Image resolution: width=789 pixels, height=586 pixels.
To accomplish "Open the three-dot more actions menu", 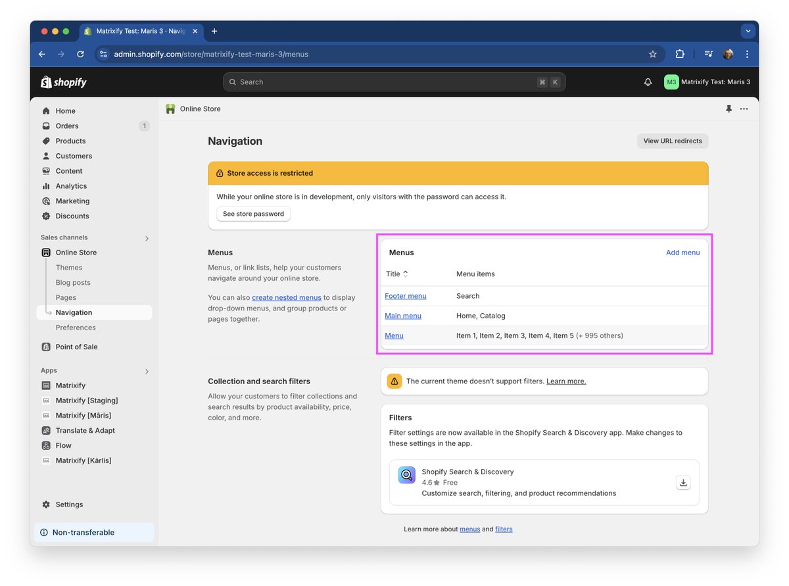I will [x=744, y=109].
